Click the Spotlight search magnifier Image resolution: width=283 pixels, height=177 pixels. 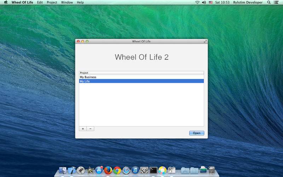click(x=269, y=2)
